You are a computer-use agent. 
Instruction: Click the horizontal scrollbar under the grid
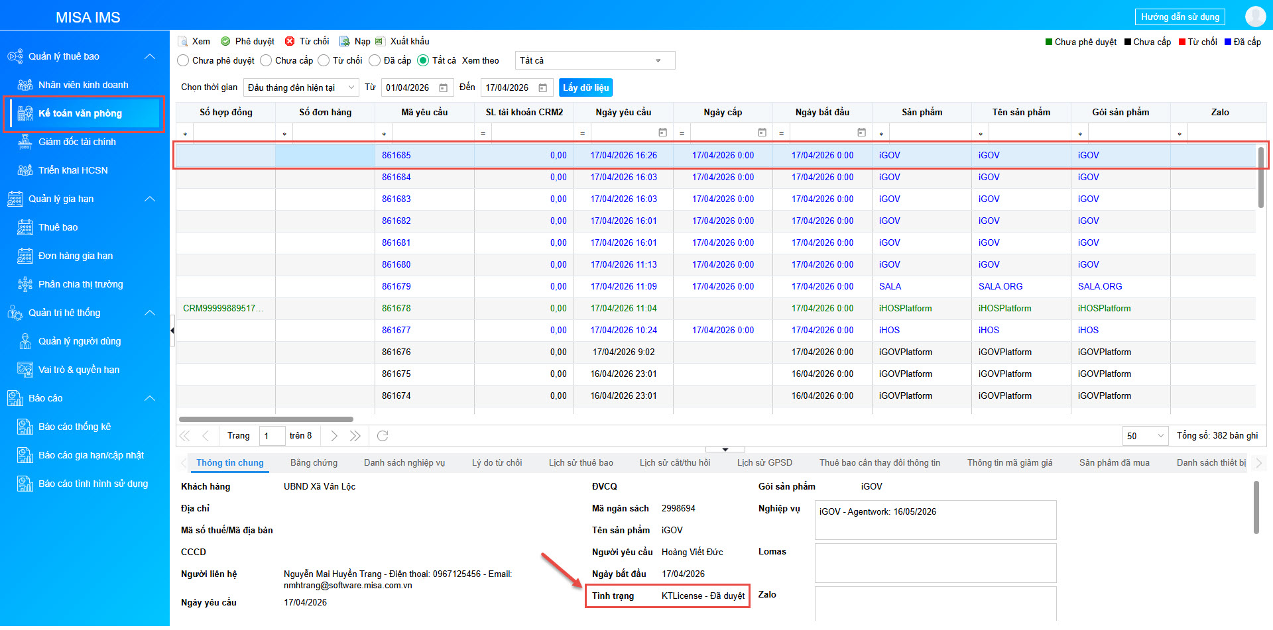tap(266, 419)
